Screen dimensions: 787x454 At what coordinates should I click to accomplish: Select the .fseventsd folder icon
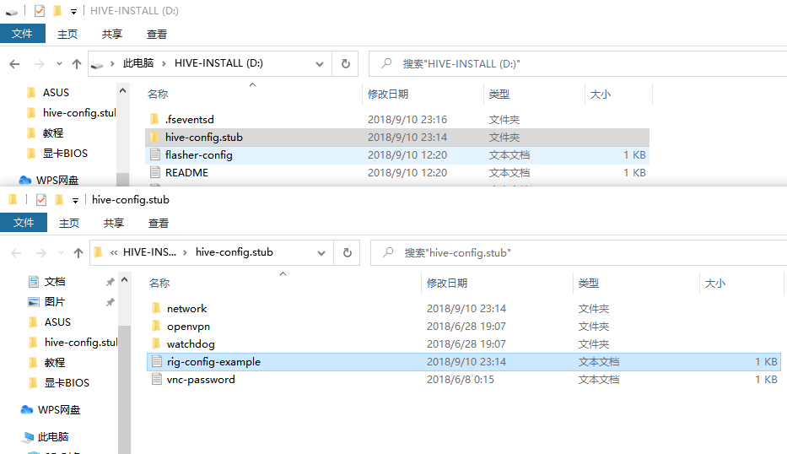[154, 120]
